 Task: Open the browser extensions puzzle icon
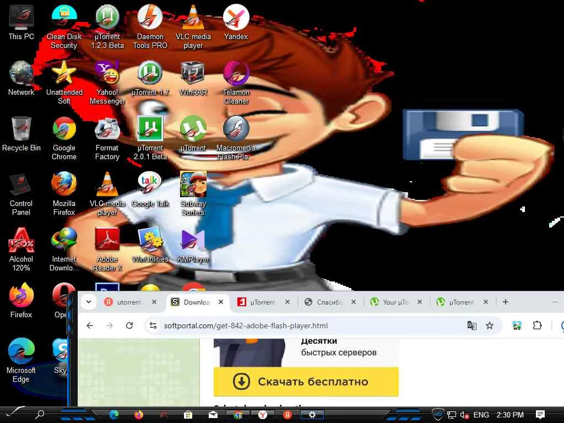(537, 326)
